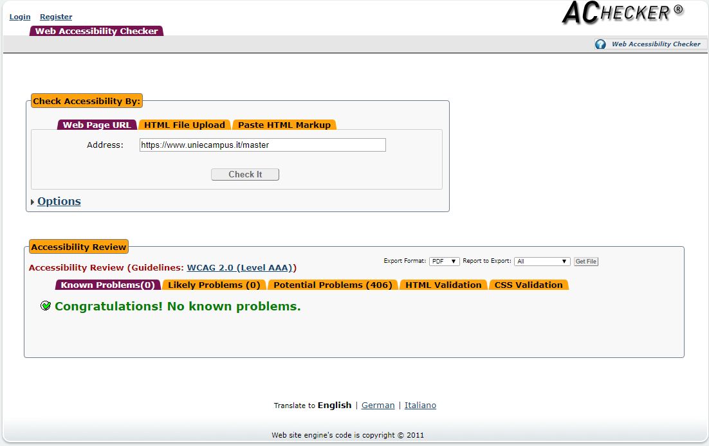Click the Login link
The height and width of the screenshot is (446, 709).
pyautogui.click(x=20, y=17)
